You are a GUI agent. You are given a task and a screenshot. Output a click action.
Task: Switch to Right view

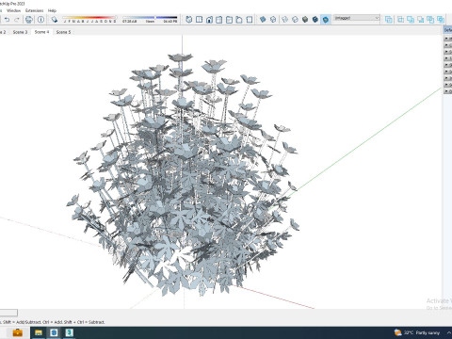pos(219,20)
